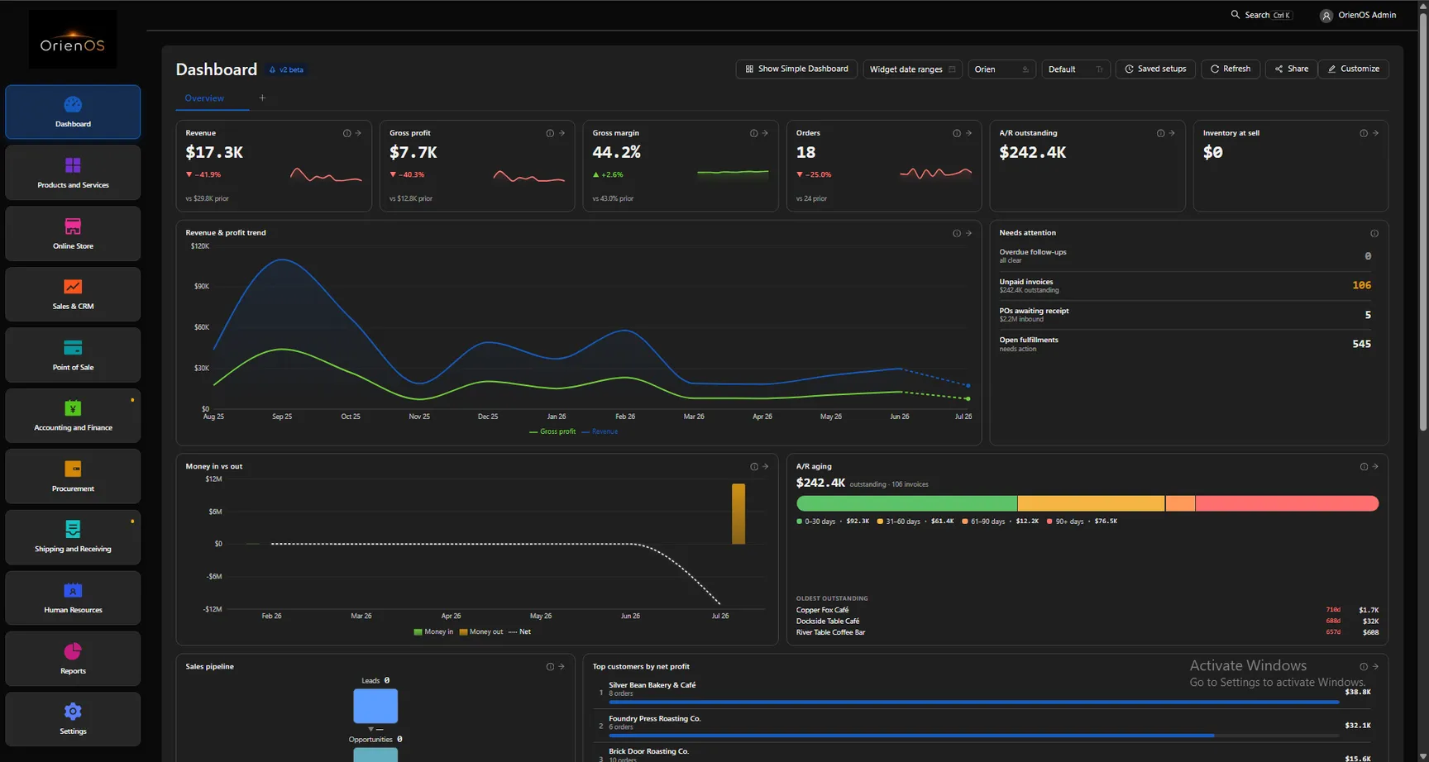
Task: Click the Unpaid invoices row
Action: pos(1185,286)
